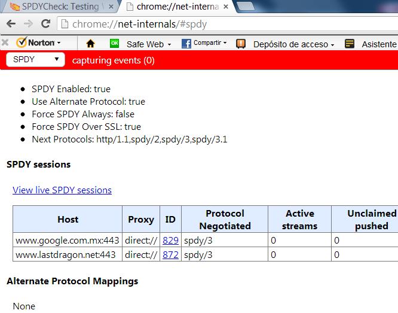
Task: Click the browser back arrow button
Action: point(11,25)
